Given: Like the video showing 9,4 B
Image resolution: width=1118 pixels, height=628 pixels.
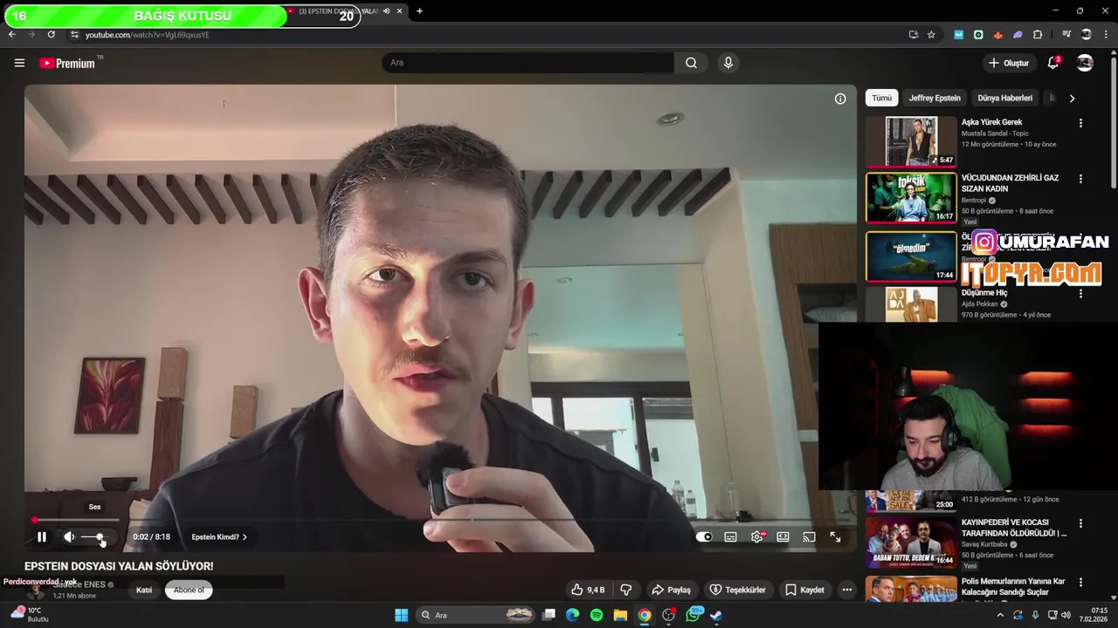Looking at the screenshot, I should pos(587,590).
